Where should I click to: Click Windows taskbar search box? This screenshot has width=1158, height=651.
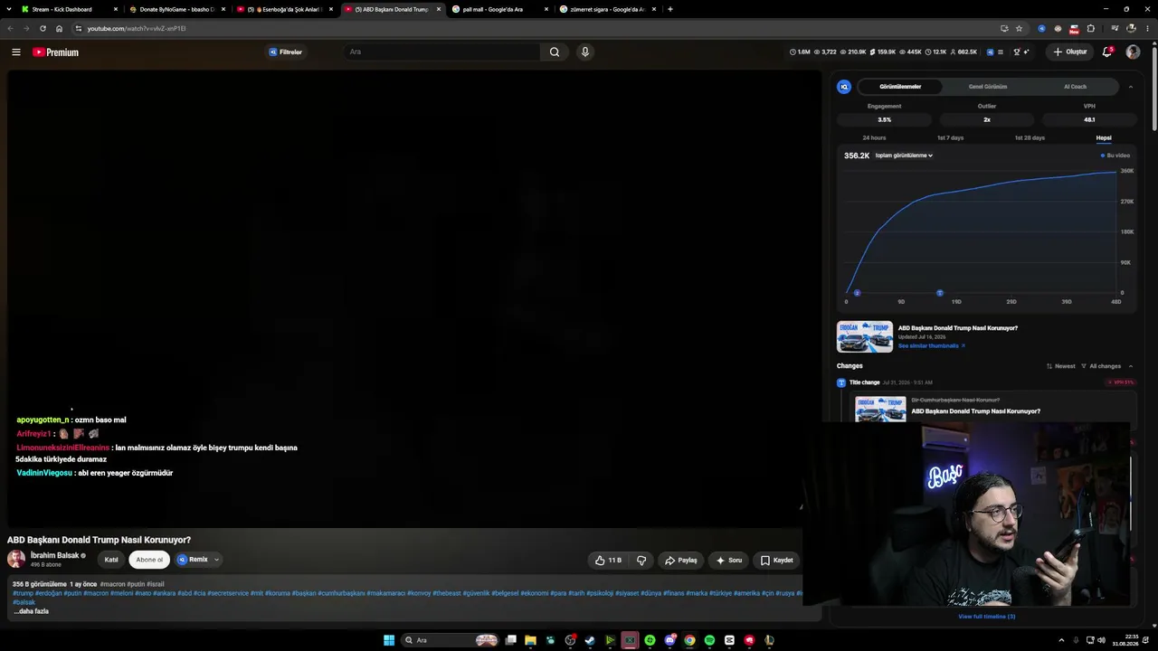[x=451, y=640]
